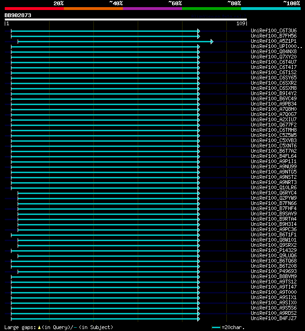Click on UniRef100_Q9SRX2
The image size is (305, 331).
(274, 245)
